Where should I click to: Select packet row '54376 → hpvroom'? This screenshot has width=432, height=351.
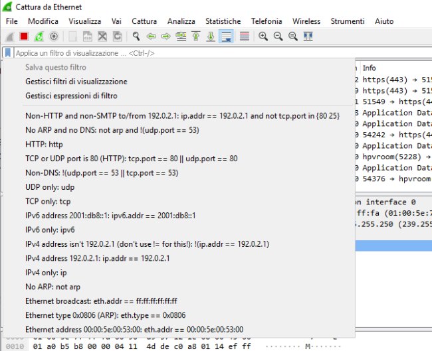pos(393,178)
